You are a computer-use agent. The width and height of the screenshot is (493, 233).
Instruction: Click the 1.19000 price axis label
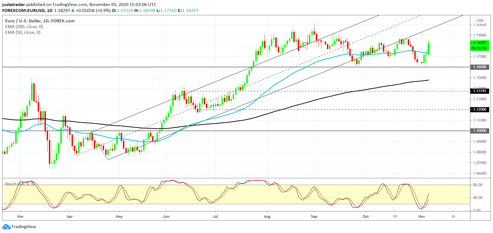480,35
